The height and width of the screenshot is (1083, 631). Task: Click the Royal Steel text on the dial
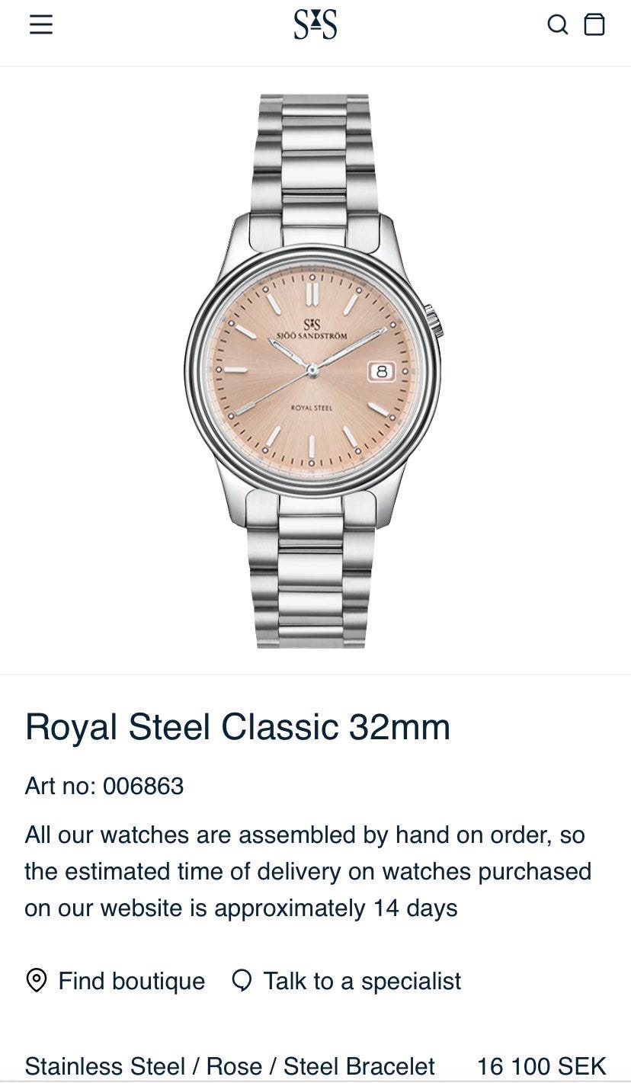pyautogui.click(x=312, y=409)
